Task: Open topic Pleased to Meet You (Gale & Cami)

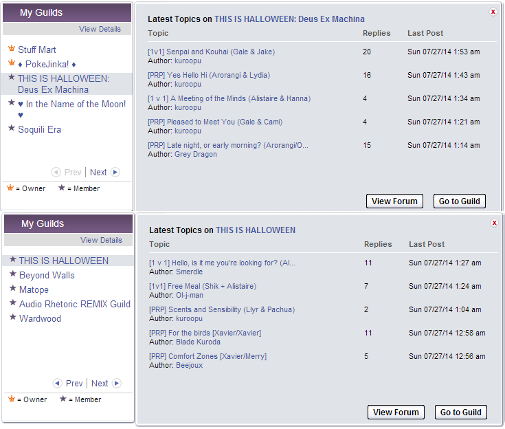Action: [x=215, y=122]
